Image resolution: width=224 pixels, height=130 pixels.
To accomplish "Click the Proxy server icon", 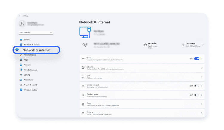I will coord(83,104).
